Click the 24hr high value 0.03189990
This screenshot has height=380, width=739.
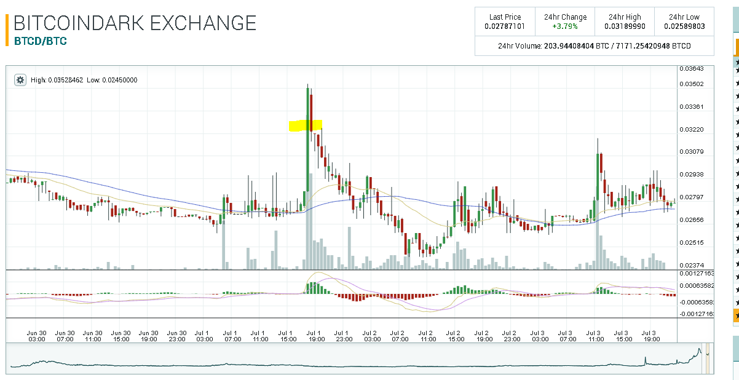625,26
